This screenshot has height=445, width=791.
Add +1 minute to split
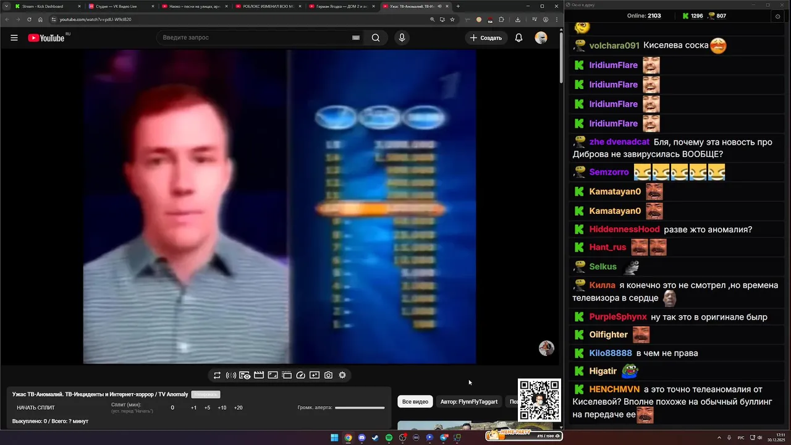(x=193, y=408)
